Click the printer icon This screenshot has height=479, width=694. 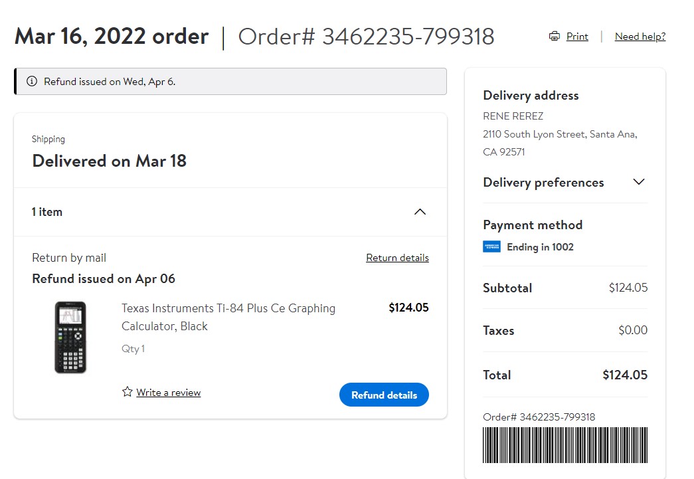pos(554,37)
